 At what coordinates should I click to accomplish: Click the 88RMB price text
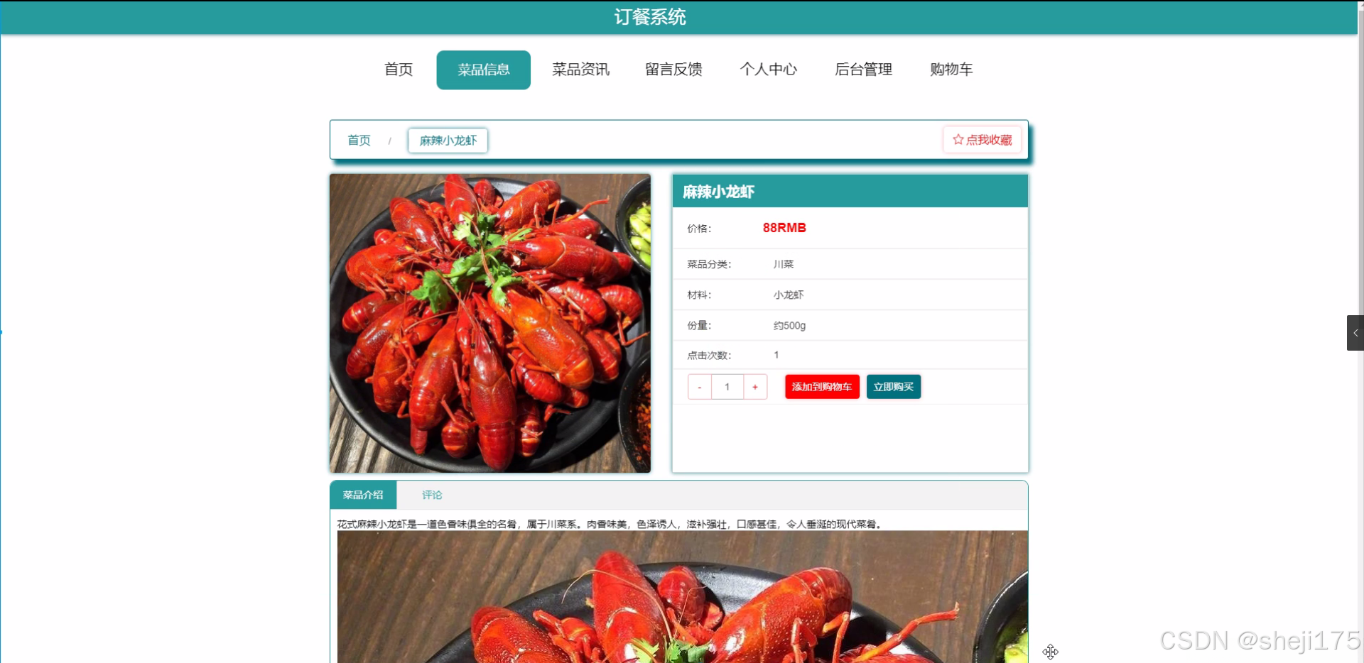tap(784, 228)
